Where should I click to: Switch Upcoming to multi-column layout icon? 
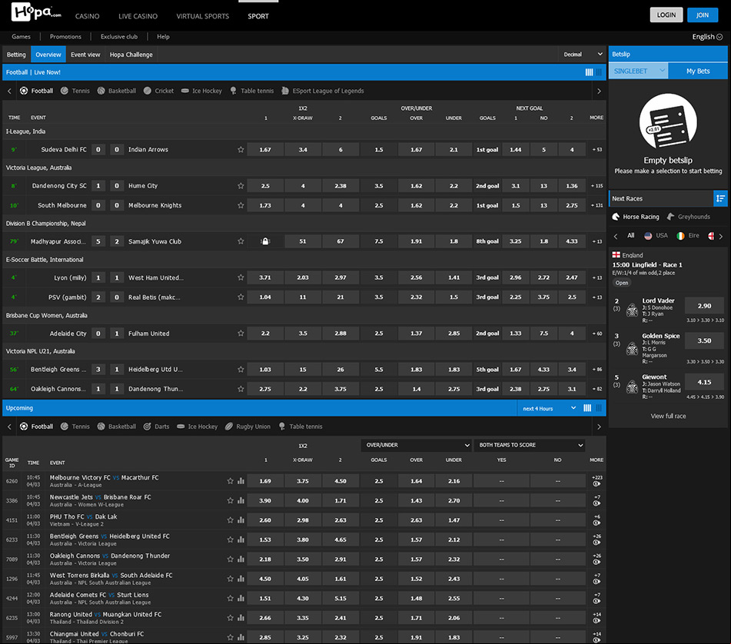coord(587,408)
